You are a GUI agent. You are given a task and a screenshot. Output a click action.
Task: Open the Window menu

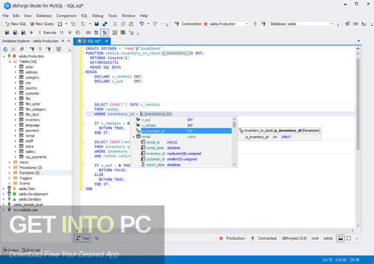[128, 16]
